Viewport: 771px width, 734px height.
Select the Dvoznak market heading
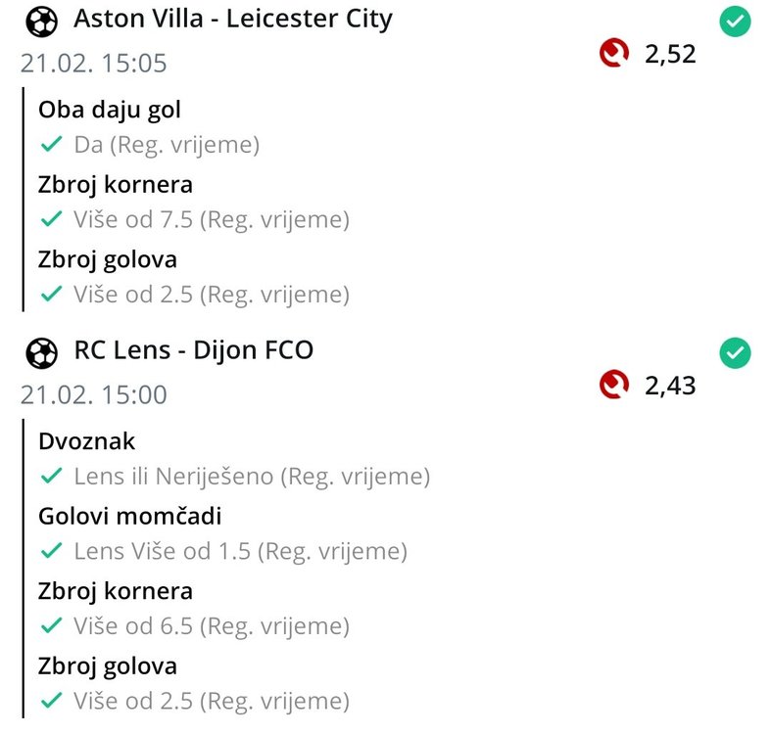[87, 440]
